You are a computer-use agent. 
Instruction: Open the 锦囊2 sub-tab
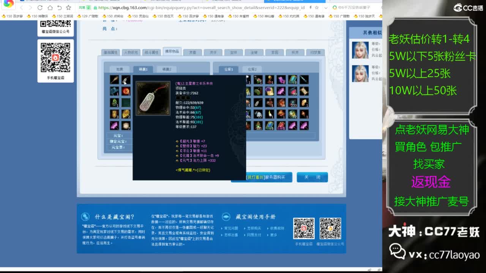[167, 69]
